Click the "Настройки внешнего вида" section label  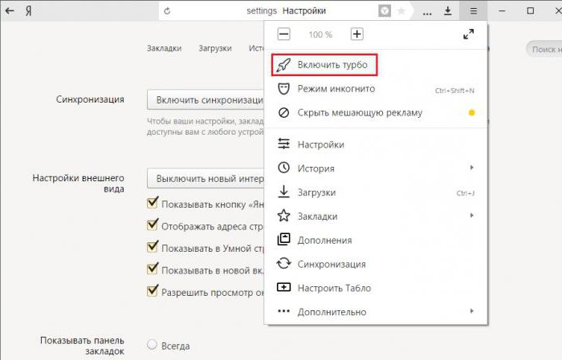pyautogui.click(x=79, y=184)
